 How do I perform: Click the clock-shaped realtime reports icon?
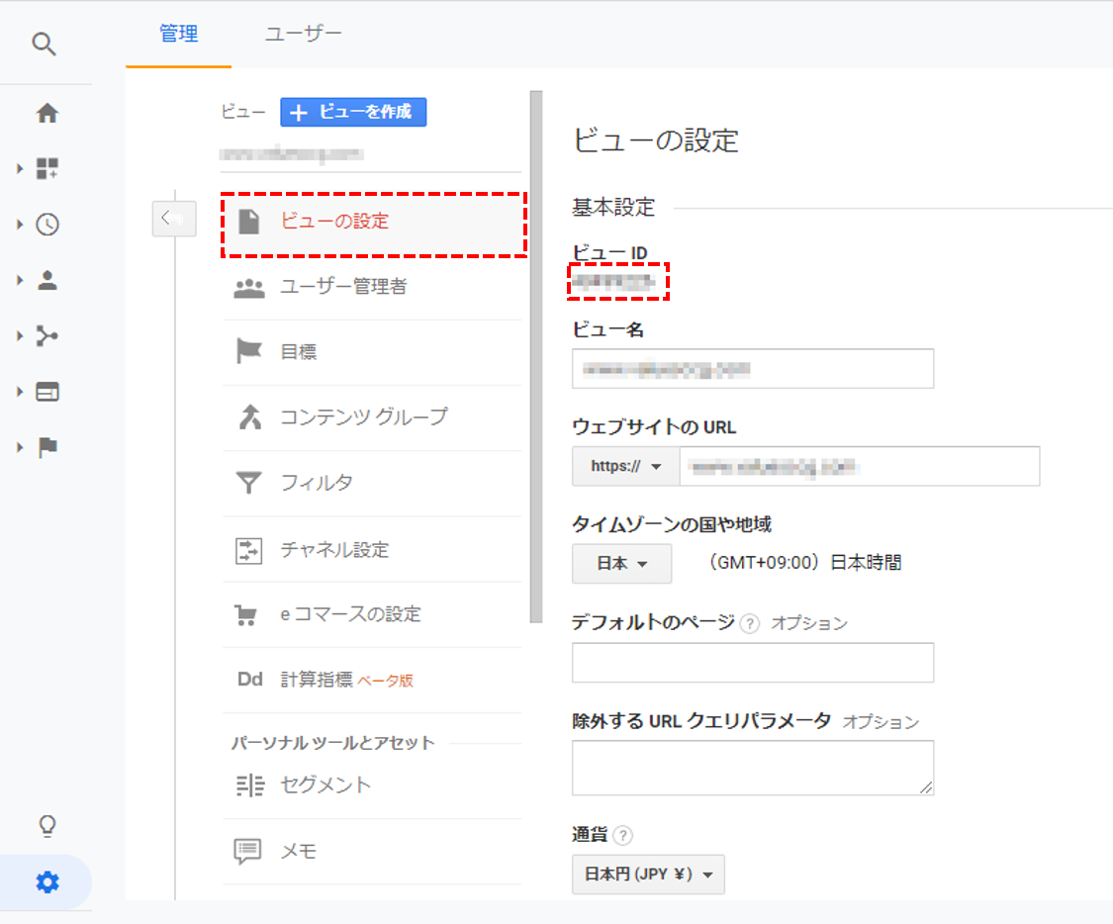tap(45, 224)
